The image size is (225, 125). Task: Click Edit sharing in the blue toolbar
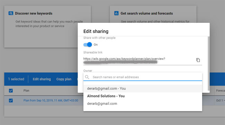42,79
